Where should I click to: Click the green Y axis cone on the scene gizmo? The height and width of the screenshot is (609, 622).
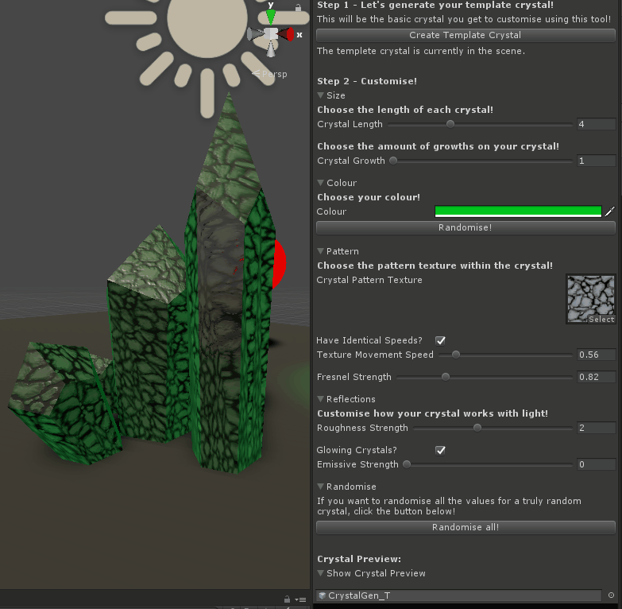[x=271, y=17]
